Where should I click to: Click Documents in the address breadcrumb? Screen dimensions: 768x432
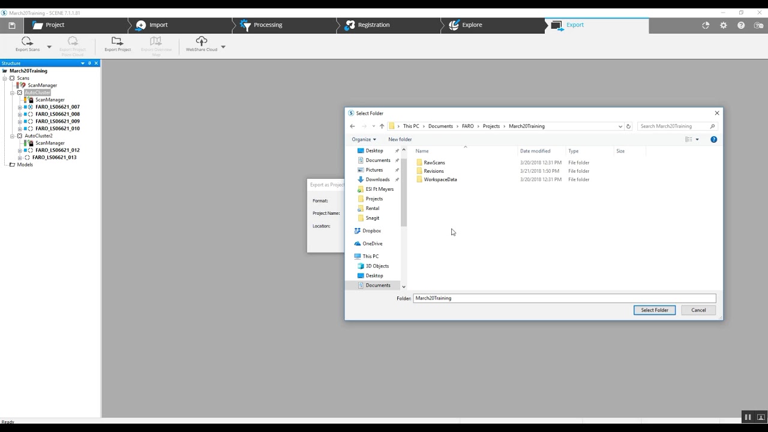(440, 126)
